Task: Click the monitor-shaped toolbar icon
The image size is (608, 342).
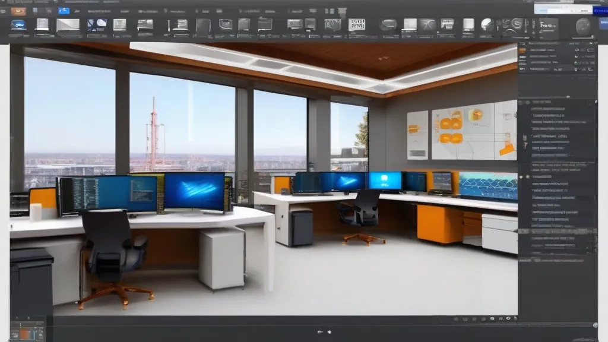Action: [226, 24]
